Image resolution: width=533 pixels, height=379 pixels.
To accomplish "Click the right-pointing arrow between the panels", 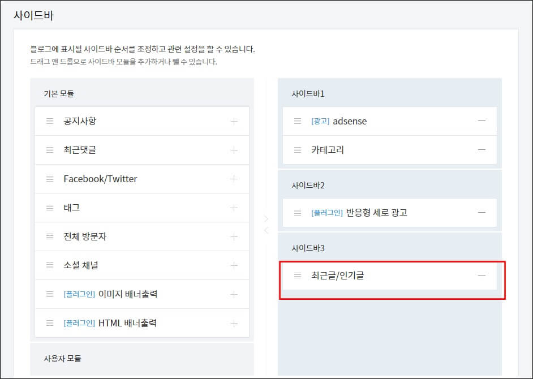I will [x=266, y=218].
